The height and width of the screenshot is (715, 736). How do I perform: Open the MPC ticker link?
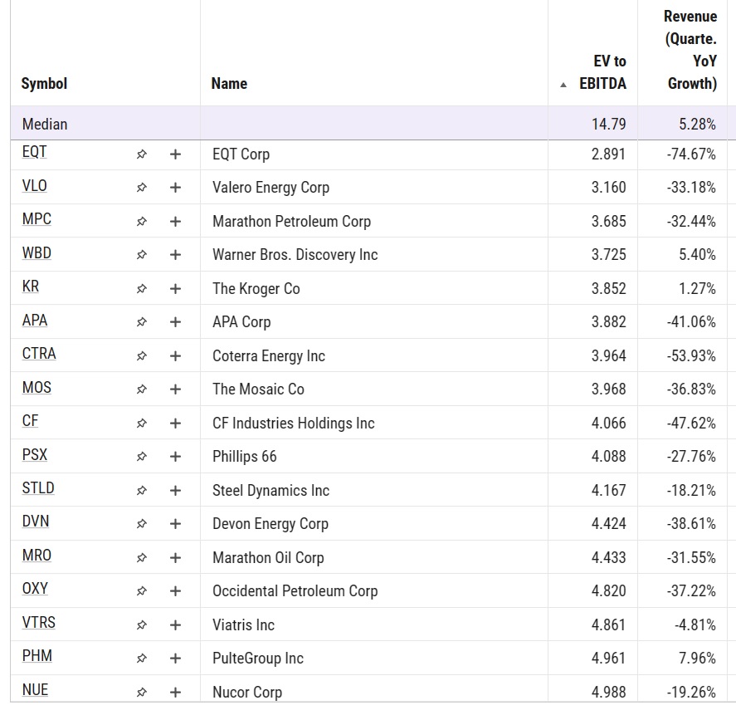click(x=37, y=219)
